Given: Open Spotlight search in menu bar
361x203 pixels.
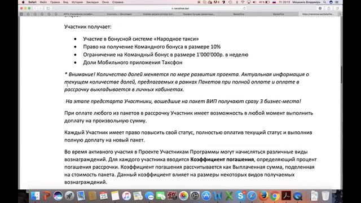Looking at the screenshot, I should pos(325,2).
